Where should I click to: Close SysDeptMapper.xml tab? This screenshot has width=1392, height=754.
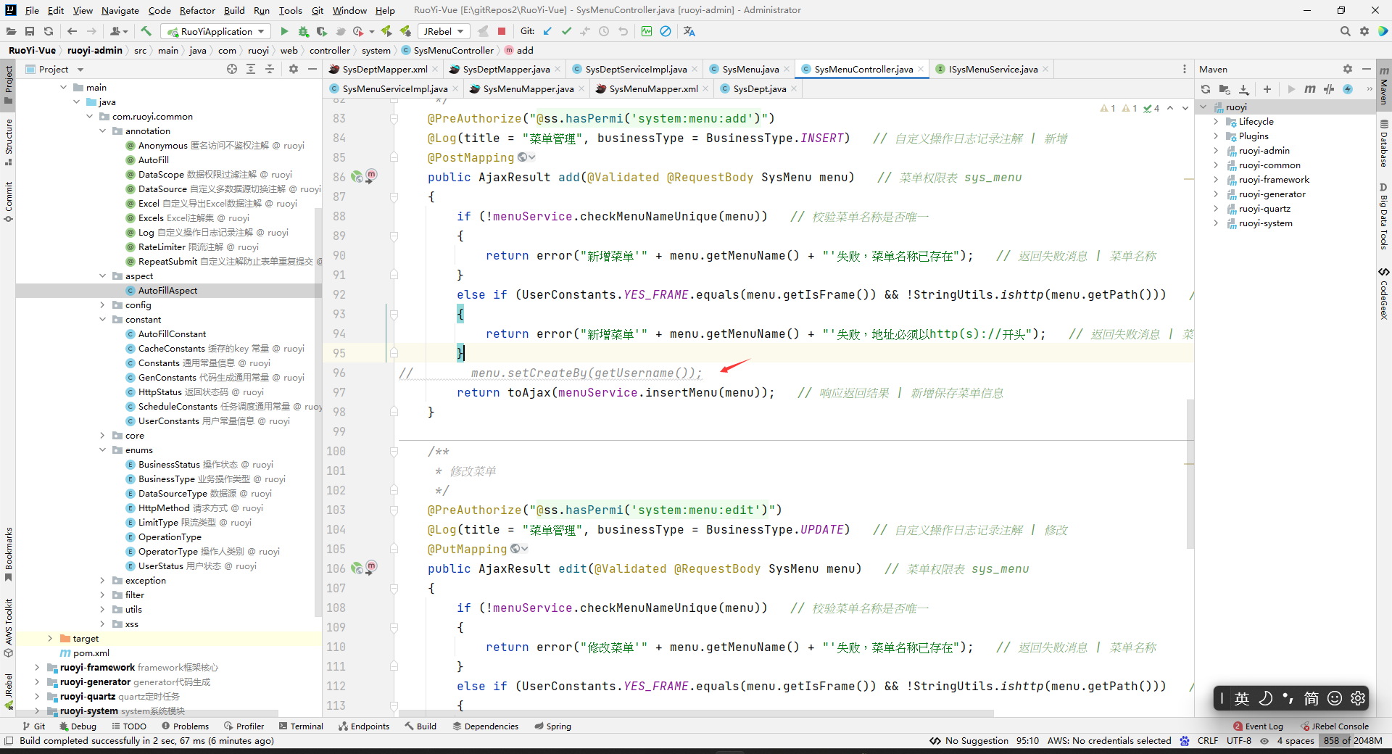tap(435, 69)
